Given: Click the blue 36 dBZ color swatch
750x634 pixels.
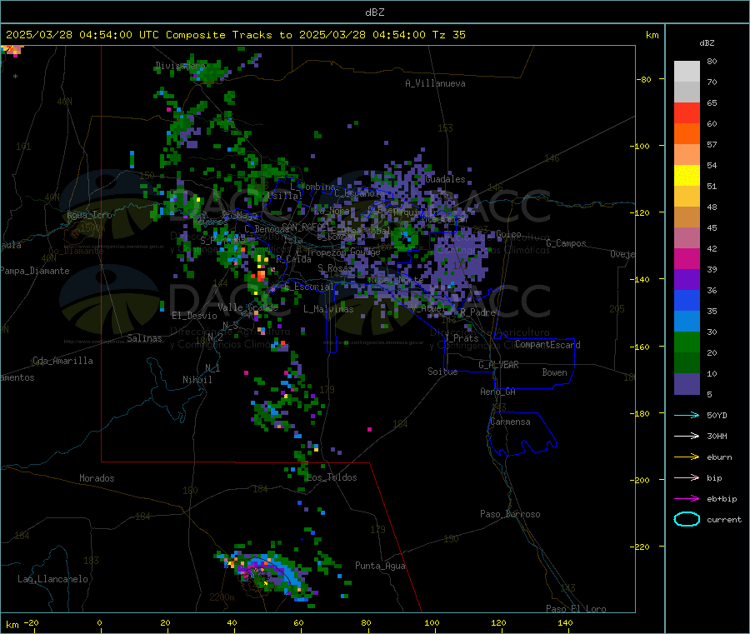Looking at the screenshot, I should point(687,300).
